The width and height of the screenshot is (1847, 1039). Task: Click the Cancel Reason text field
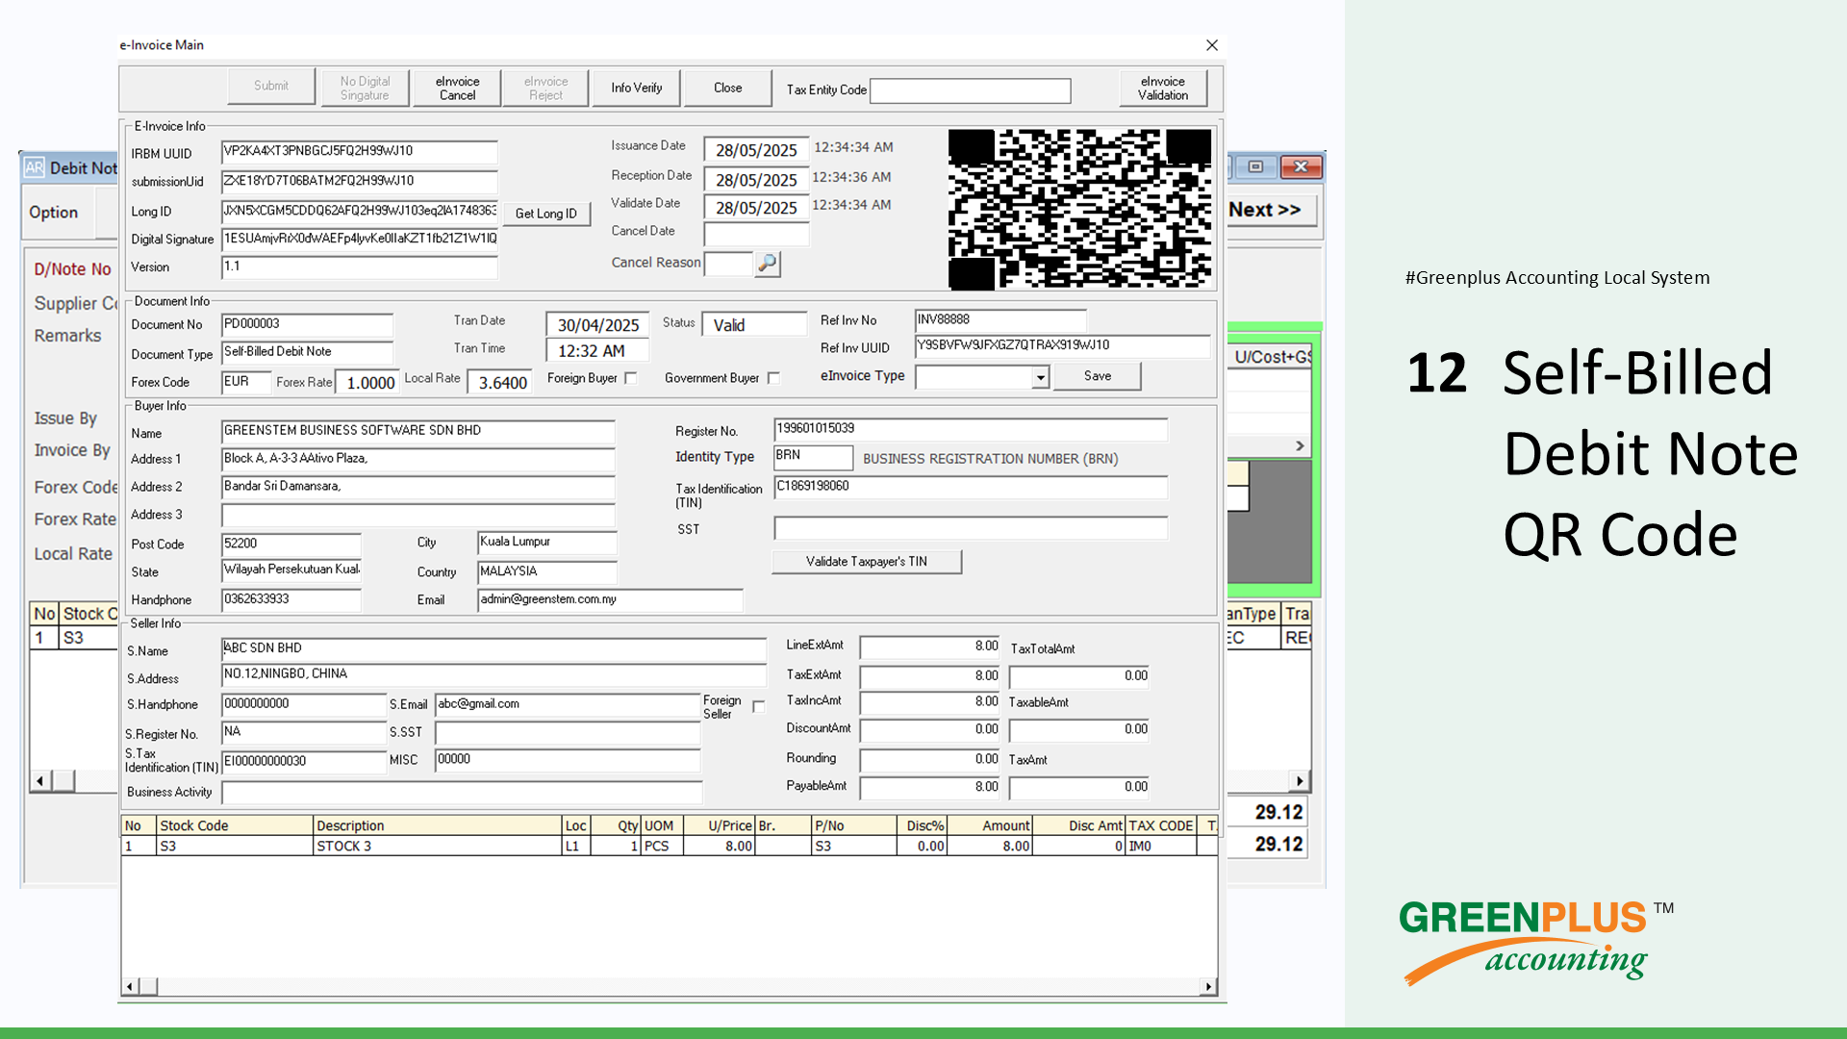pyautogui.click(x=728, y=264)
